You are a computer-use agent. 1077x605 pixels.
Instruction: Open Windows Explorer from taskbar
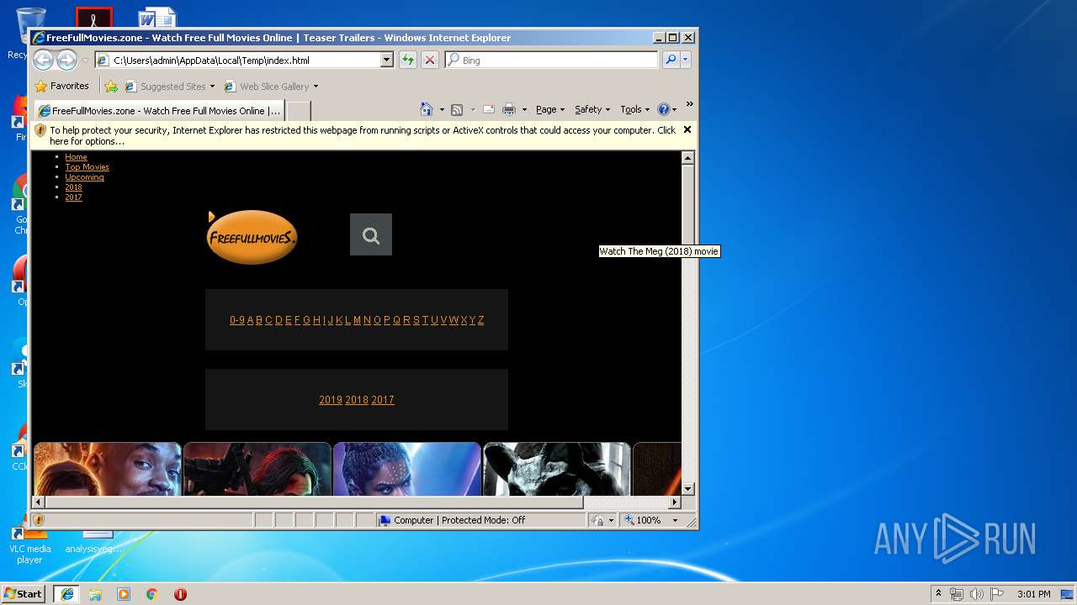point(95,594)
